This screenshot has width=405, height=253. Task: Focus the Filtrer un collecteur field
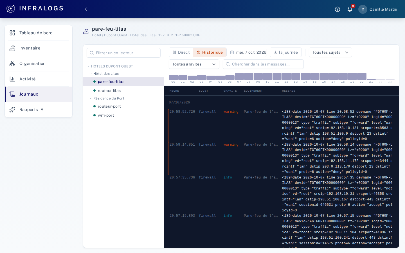pos(123,53)
